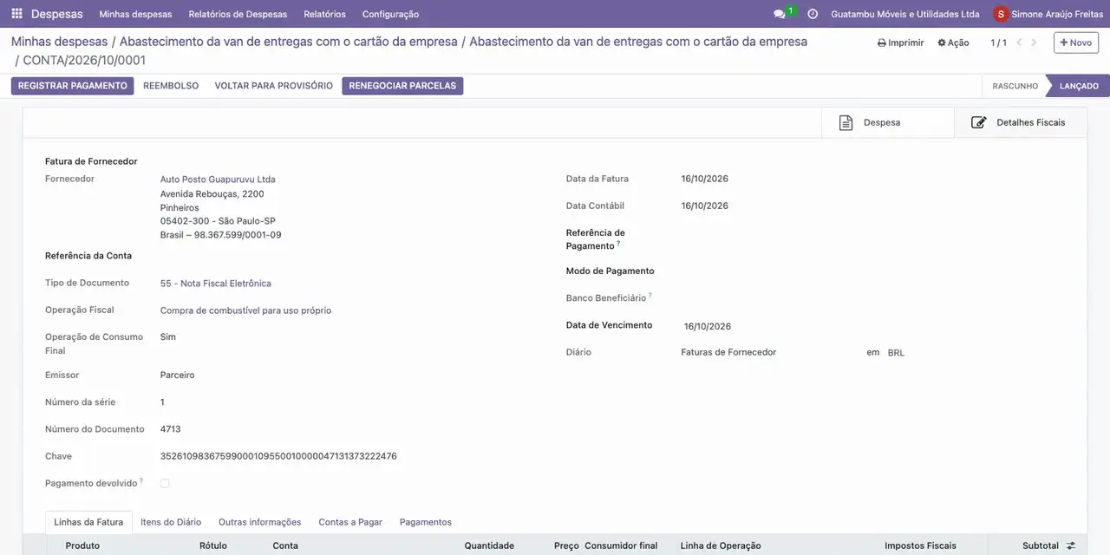Click the Número da série value 1

(x=162, y=402)
